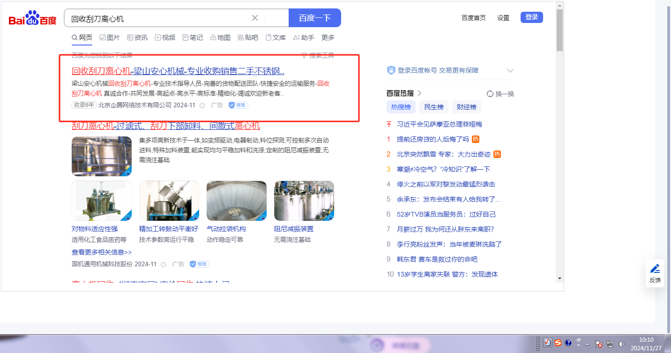The width and height of the screenshot is (671, 353).
Task: Click the blue help question-mark tray icon
Action: 568,343
